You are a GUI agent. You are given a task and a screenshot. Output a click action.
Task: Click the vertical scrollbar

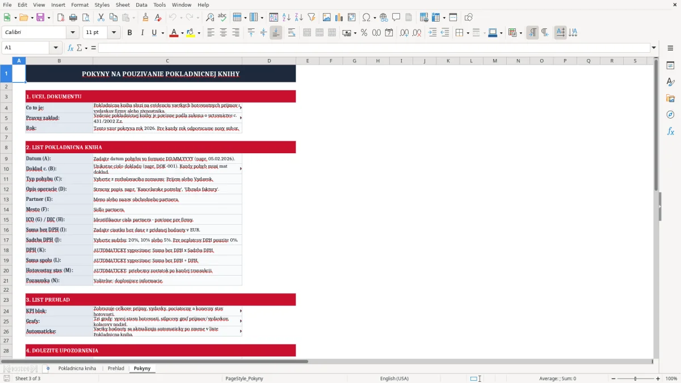pos(656,207)
